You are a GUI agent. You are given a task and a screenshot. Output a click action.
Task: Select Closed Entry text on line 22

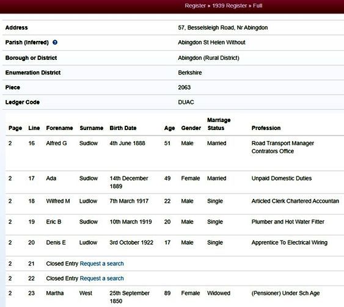click(x=62, y=278)
